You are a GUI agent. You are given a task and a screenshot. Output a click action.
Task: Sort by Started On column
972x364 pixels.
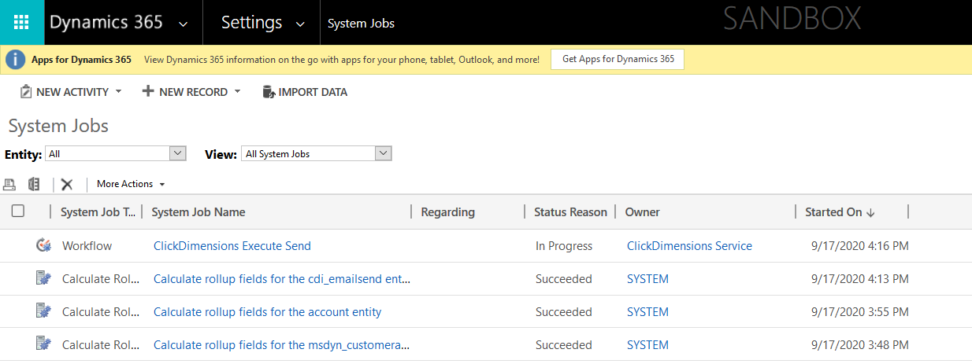840,211
